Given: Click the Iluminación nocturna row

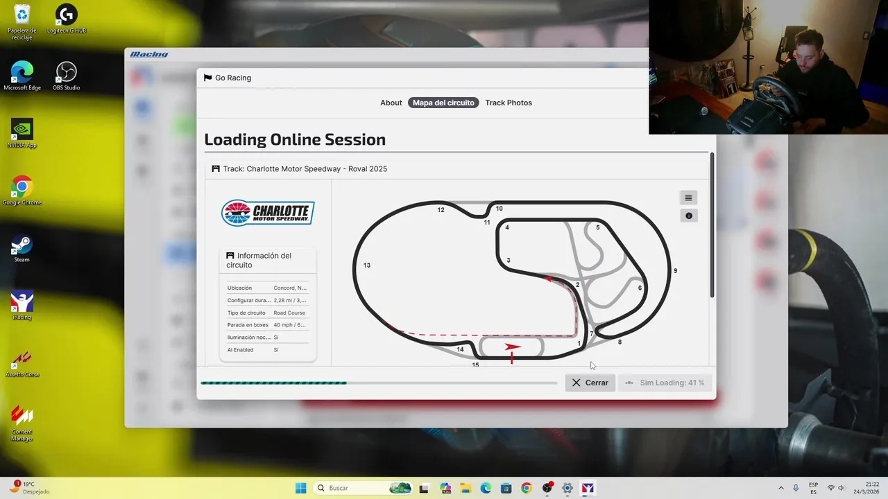Looking at the screenshot, I should coord(268,337).
